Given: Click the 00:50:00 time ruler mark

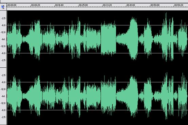Looking at the screenshot, I should pyautogui.click(x=155, y=5).
